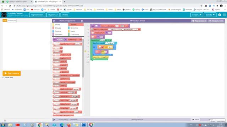Select sprite.rotation block in toolbox
This screenshot has width=227, height=127.
pyautogui.click(x=61, y=79)
